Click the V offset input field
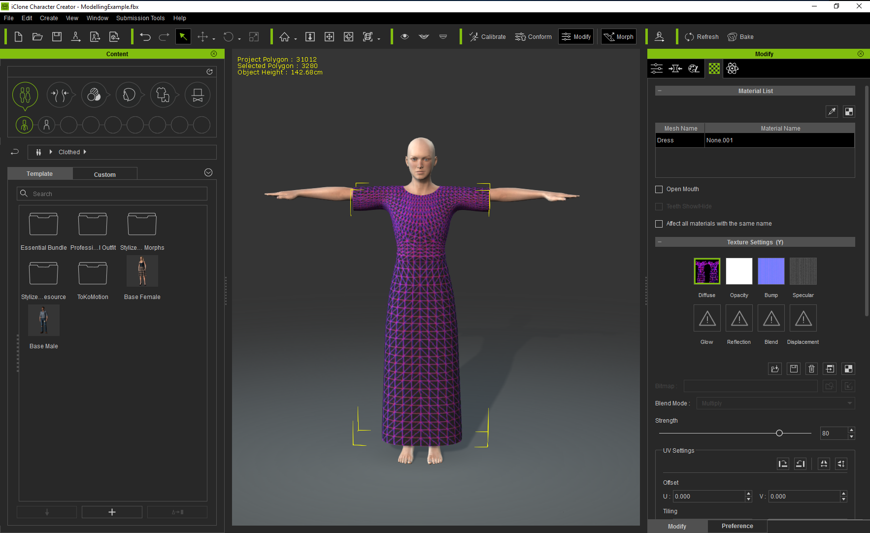 coord(804,496)
